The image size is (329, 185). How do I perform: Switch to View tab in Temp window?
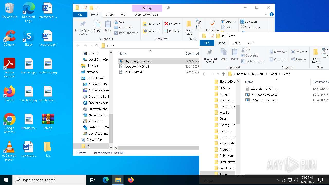251,43
